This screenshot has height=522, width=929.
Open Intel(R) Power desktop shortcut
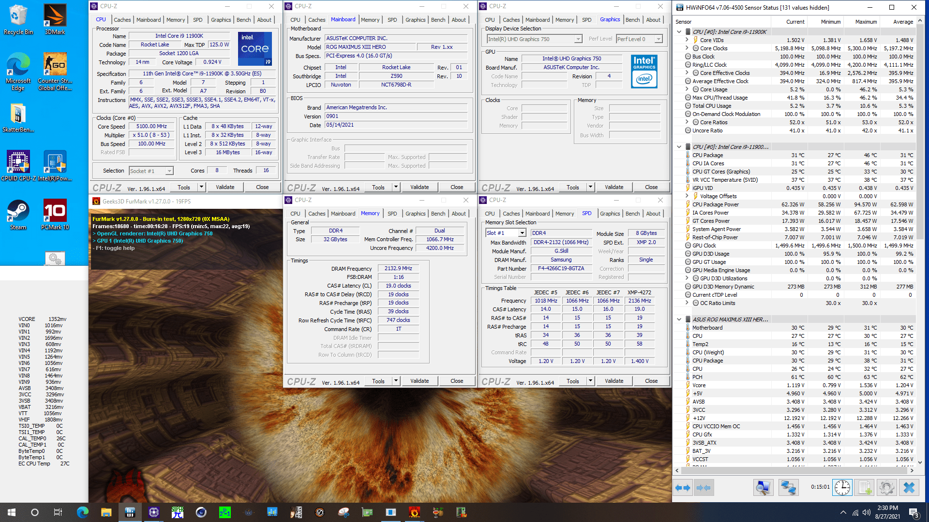click(55, 166)
